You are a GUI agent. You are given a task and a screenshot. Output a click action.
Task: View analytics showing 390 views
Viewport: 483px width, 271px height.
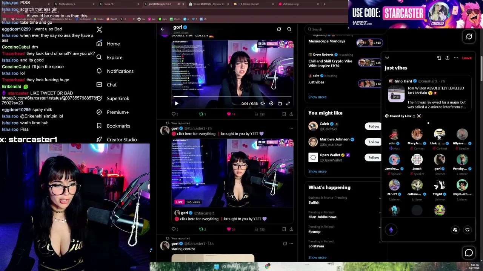click(260, 114)
